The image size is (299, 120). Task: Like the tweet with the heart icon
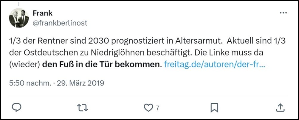pyautogui.click(x=148, y=107)
